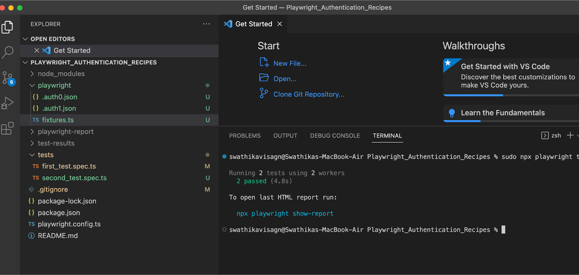Close the Get Started editor tab
This screenshot has height=275, width=579.
coord(279,24)
